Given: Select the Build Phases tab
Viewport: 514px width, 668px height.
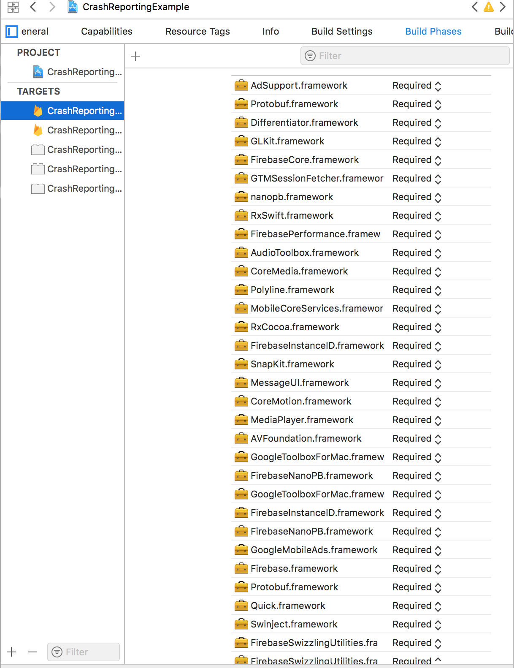Looking at the screenshot, I should [433, 31].
